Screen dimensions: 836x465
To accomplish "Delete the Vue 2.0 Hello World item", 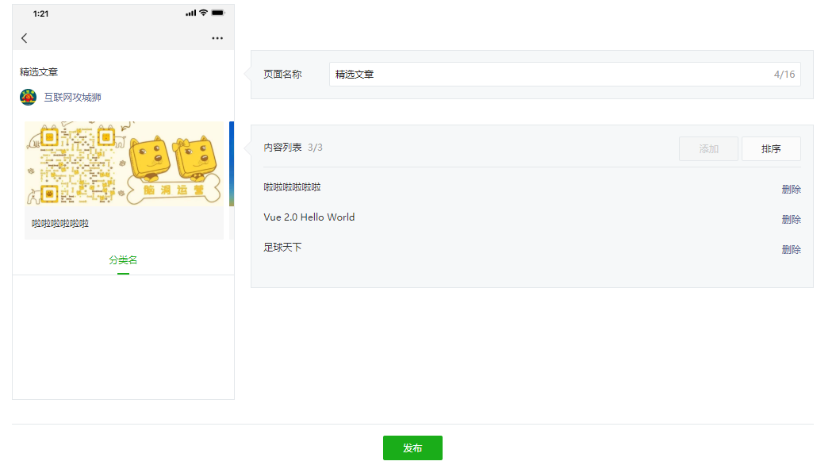I will coord(792,219).
